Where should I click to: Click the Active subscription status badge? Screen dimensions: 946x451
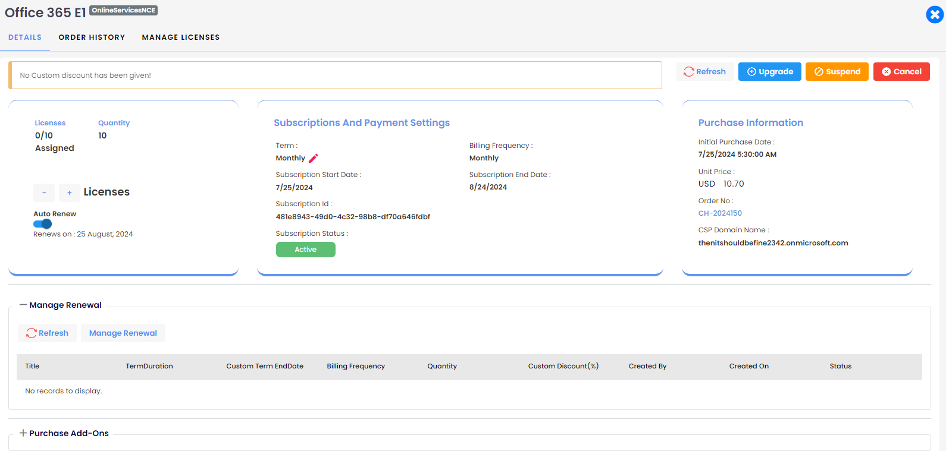[306, 250]
